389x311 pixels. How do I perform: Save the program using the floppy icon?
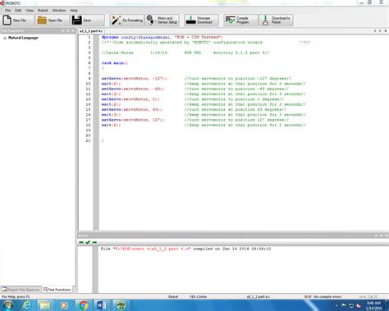click(x=77, y=21)
